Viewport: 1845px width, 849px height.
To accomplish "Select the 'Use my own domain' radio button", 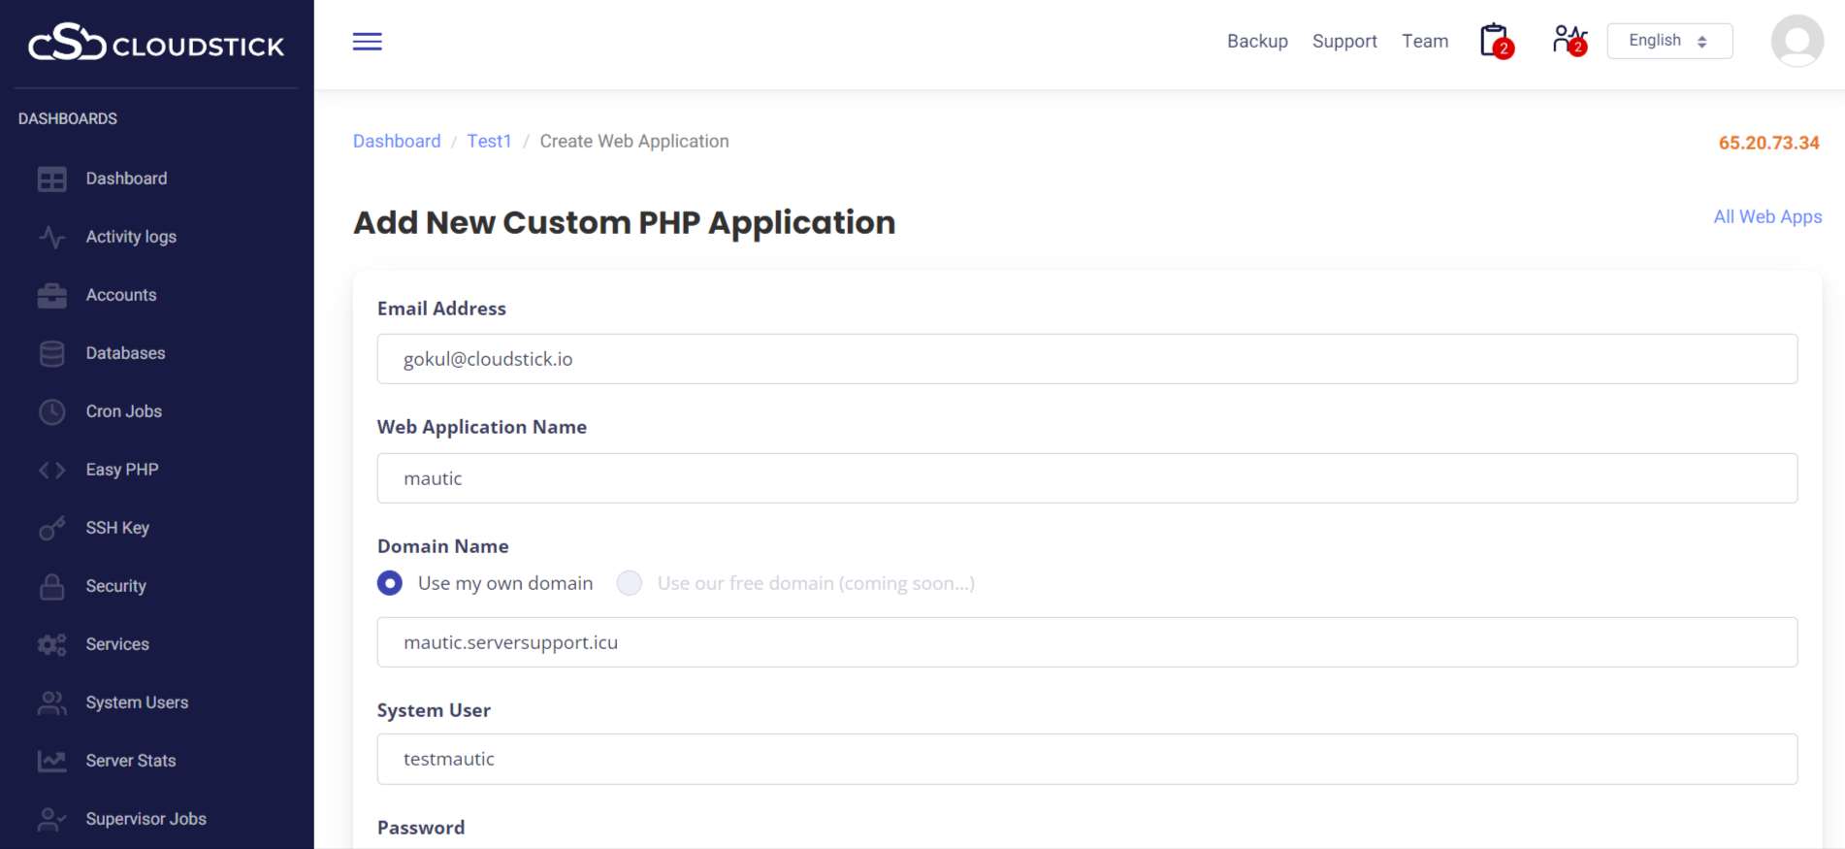I will click(390, 583).
